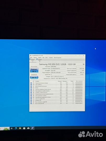106x141 pixels.
Task: Select the second disk tab showing 40 °C
Action: (40, 60)
